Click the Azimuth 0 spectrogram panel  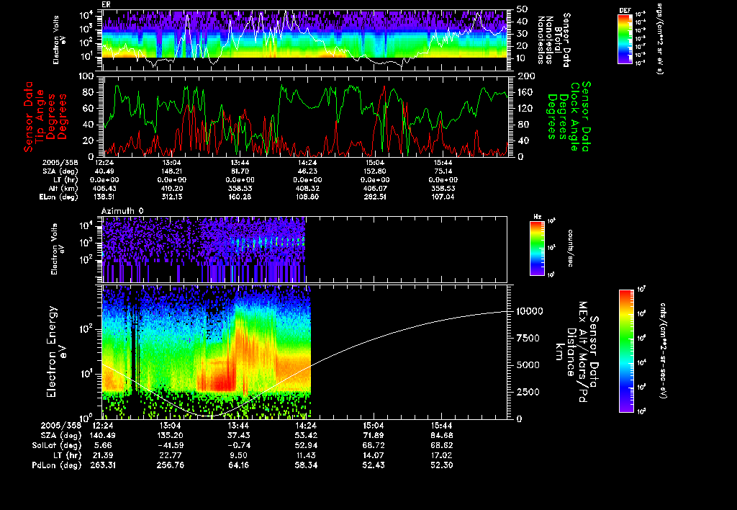coord(304,249)
